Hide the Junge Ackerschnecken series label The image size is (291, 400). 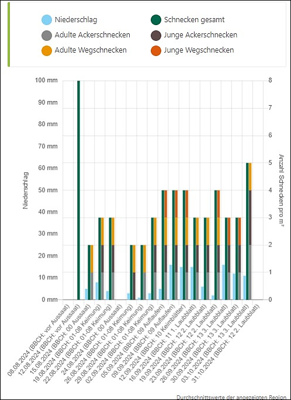pos(200,35)
